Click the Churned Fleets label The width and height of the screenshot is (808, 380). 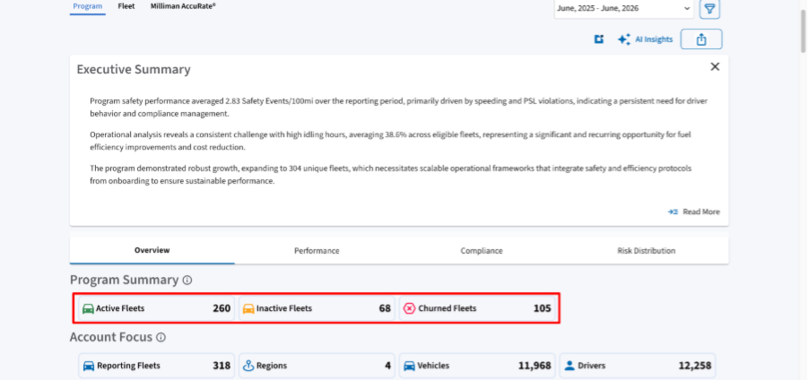coord(447,308)
